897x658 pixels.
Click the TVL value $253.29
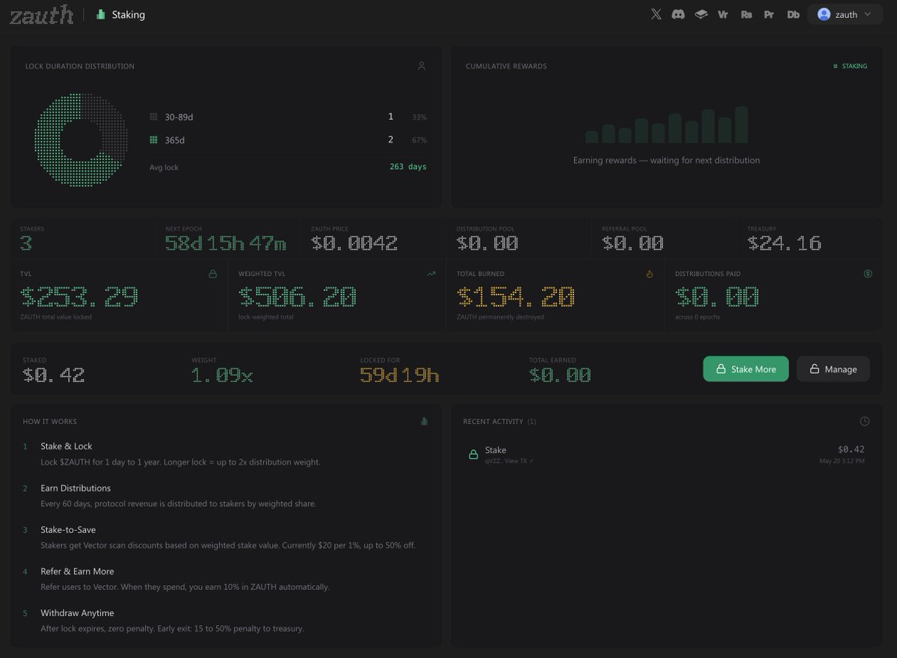pyautogui.click(x=79, y=298)
